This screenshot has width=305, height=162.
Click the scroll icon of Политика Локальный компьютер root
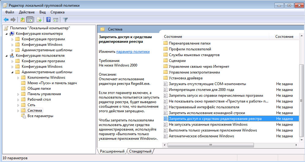coord(6,28)
